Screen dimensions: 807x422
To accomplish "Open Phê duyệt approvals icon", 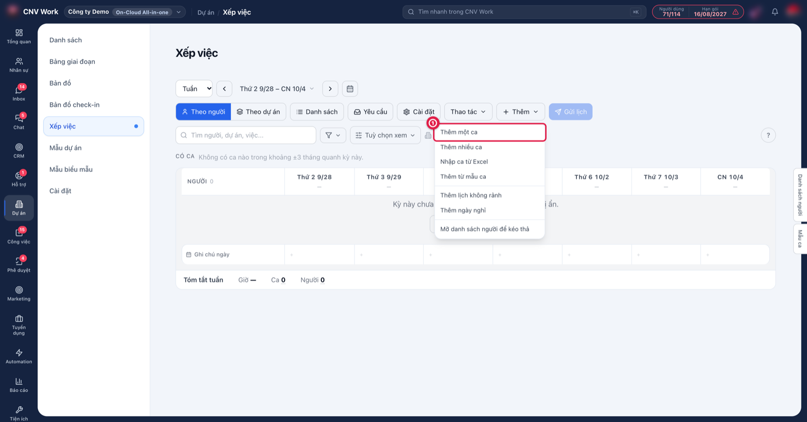I will click(19, 265).
